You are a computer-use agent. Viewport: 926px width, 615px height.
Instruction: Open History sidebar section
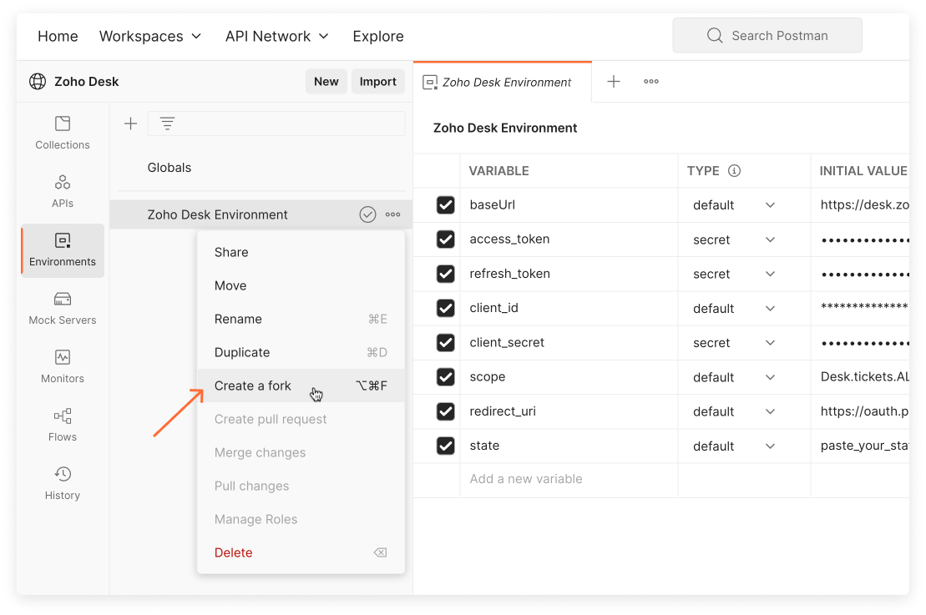tap(62, 483)
